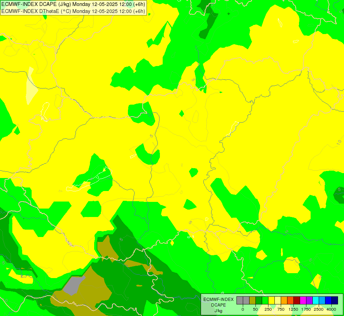Click the legend value 750

point(281,309)
